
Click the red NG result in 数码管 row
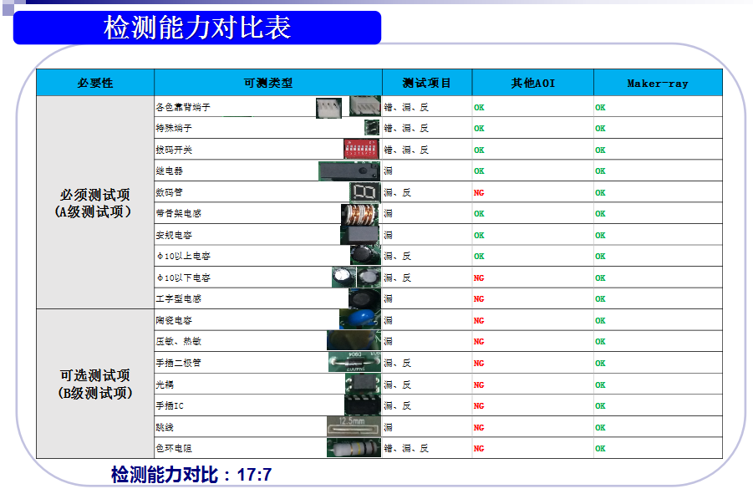coord(479,192)
